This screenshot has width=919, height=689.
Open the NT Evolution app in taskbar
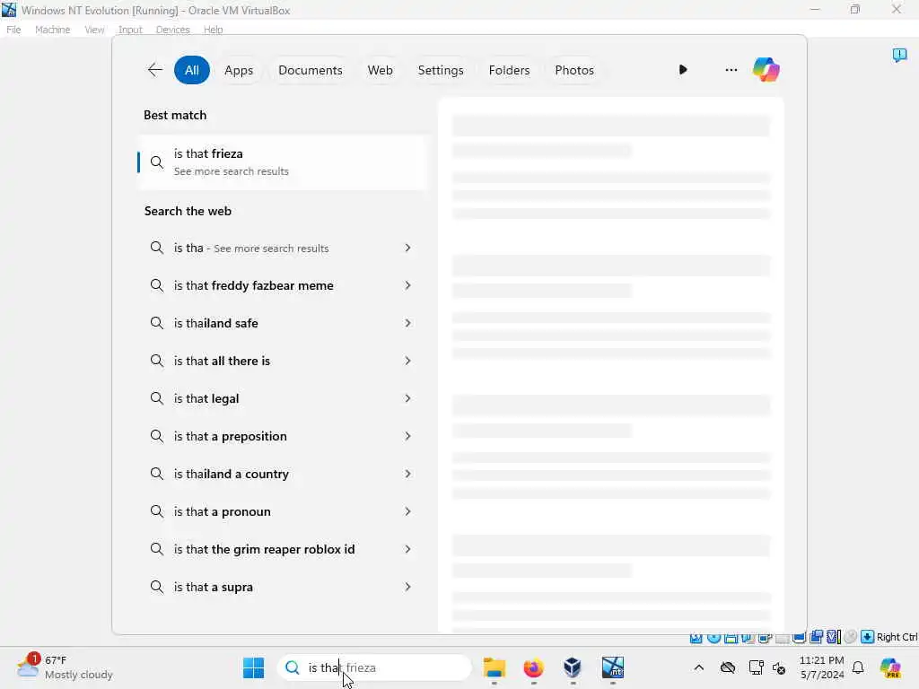[612, 667]
